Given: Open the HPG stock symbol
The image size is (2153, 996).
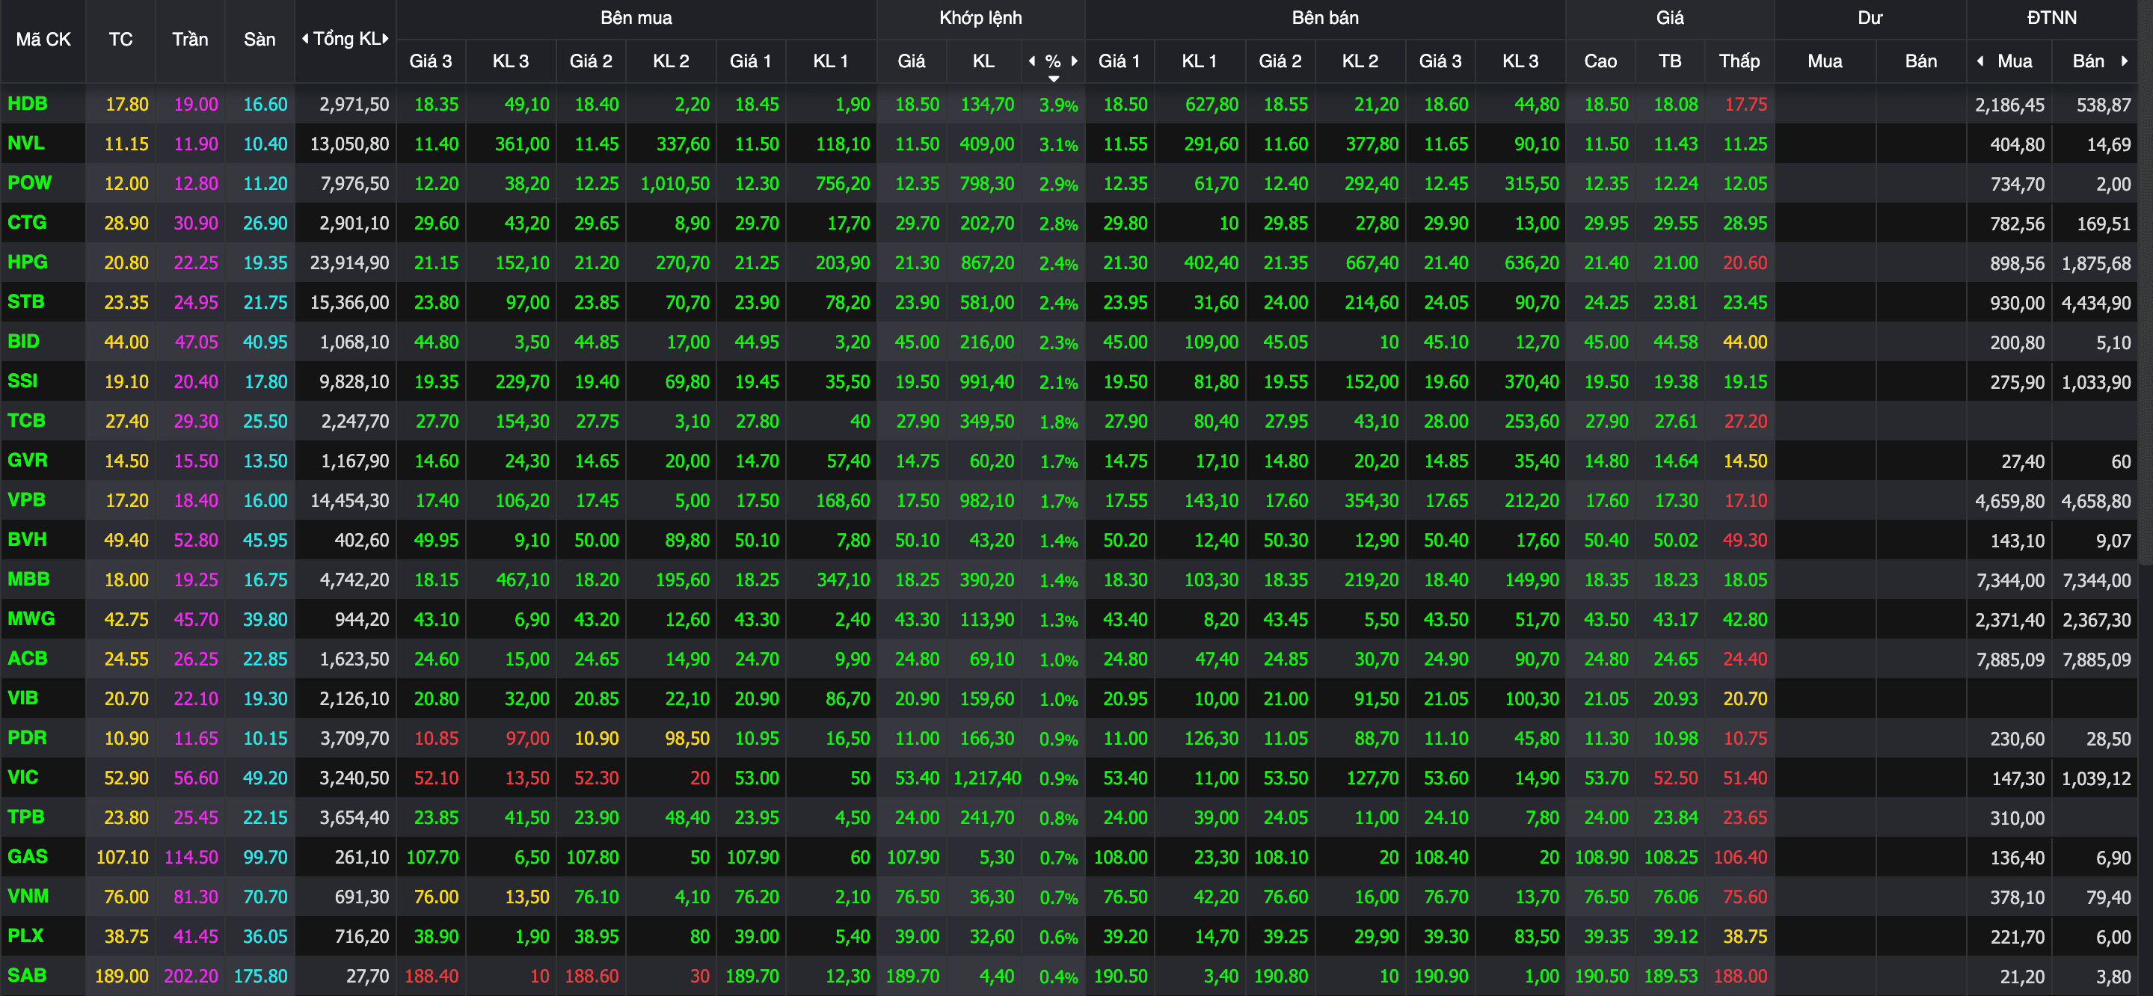Looking at the screenshot, I should (28, 262).
